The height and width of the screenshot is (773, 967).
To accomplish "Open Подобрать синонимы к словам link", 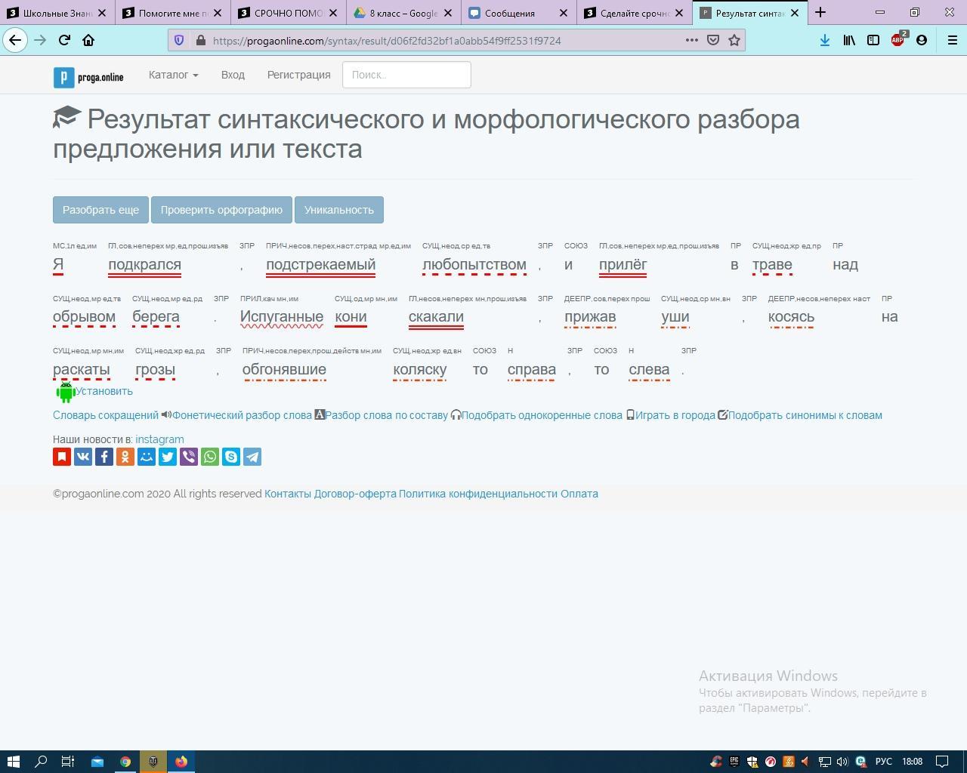I will 805,415.
